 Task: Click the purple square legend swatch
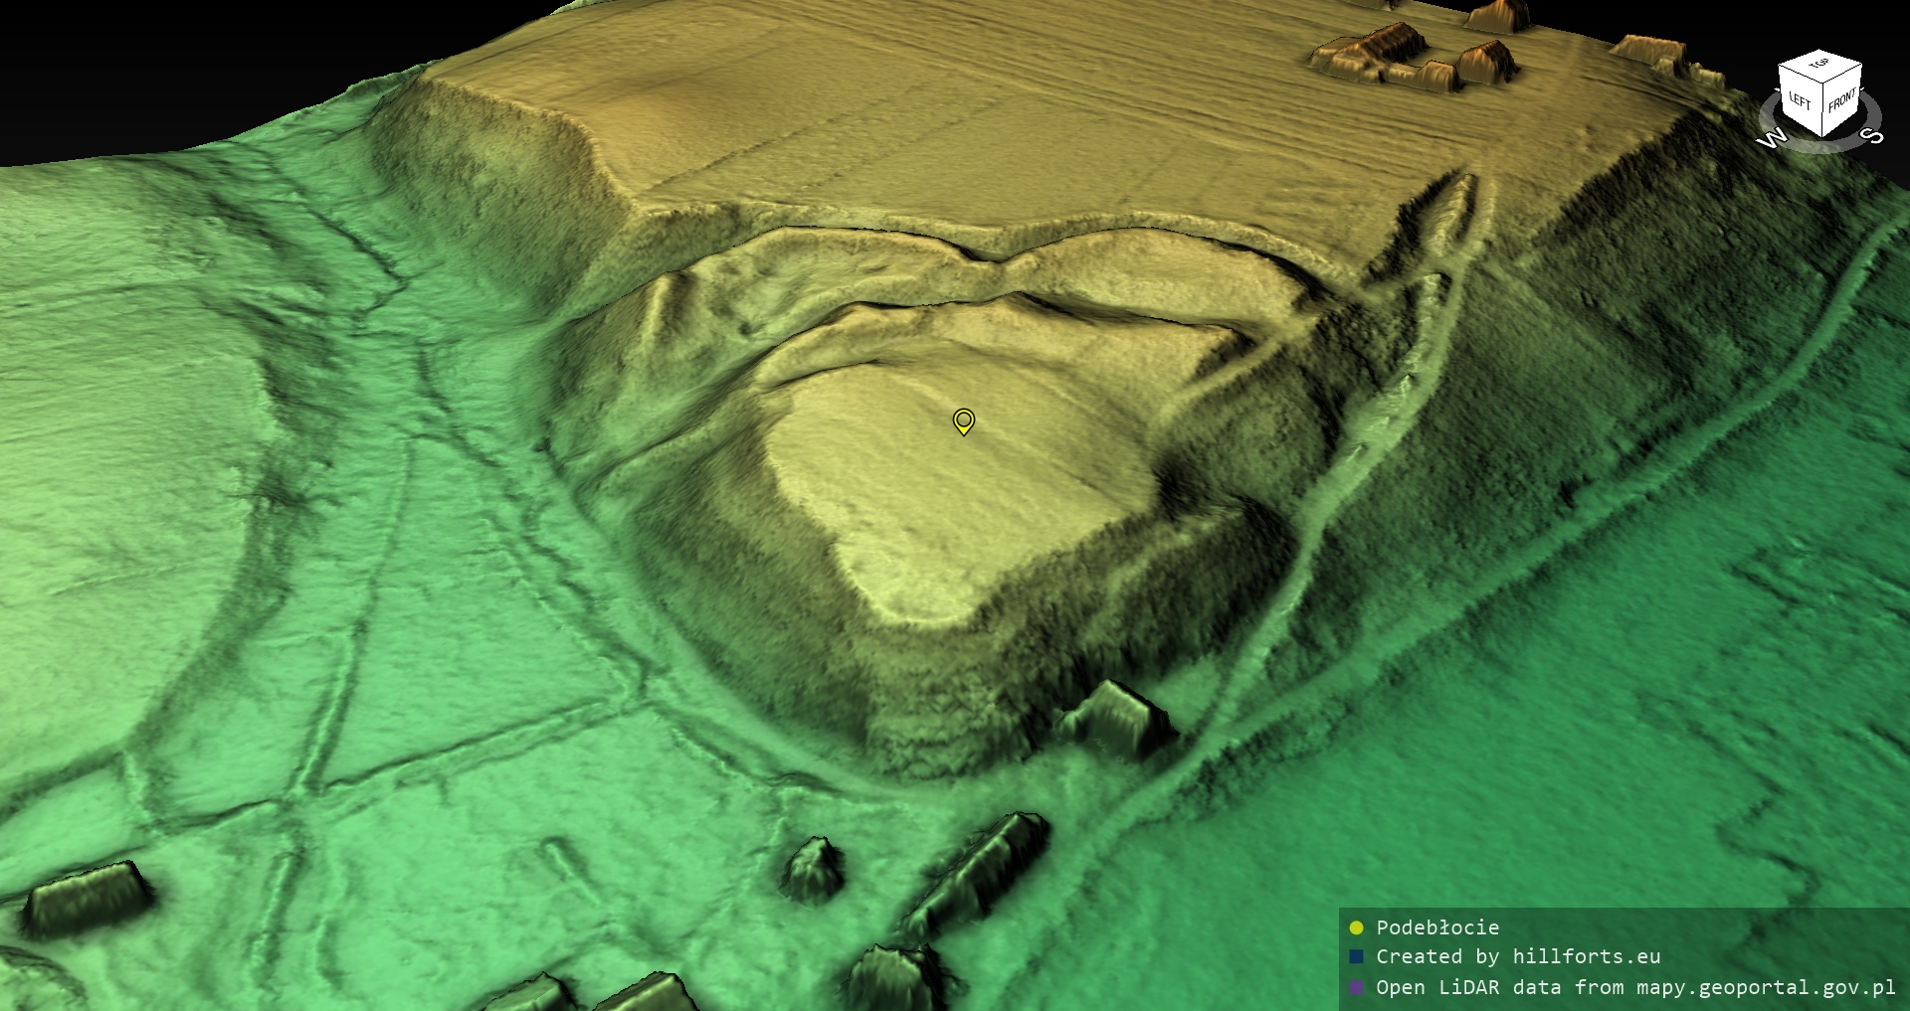click(x=1356, y=987)
